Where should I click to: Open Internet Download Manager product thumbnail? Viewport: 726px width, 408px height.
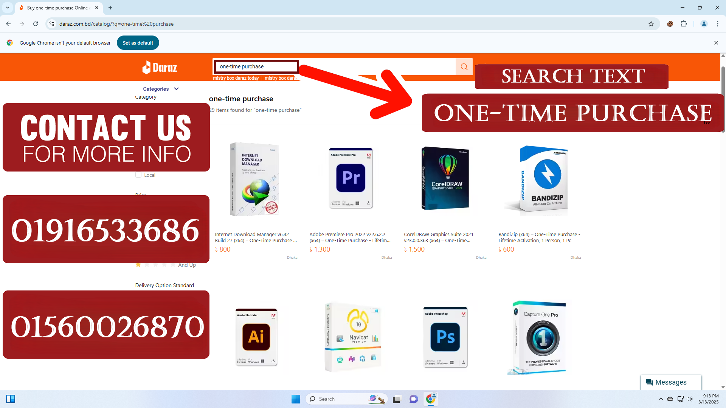coord(254,179)
